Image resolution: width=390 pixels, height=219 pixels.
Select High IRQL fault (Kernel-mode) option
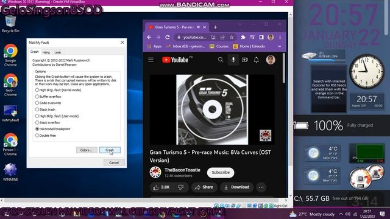(x=37, y=90)
